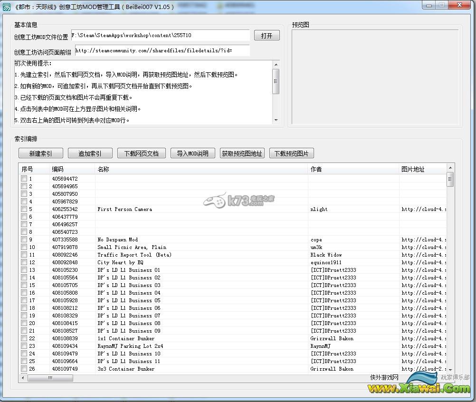The width and height of the screenshot is (476, 402).
Task: Click code cell 406540723
Action: (x=65, y=232)
